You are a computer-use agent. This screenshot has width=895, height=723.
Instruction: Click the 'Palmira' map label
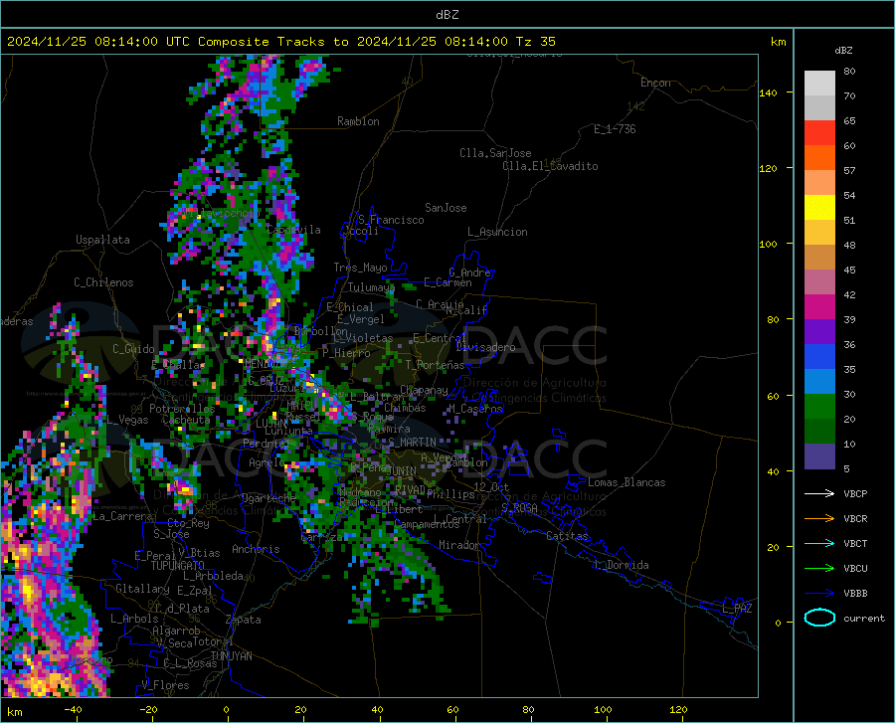click(389, 429)
